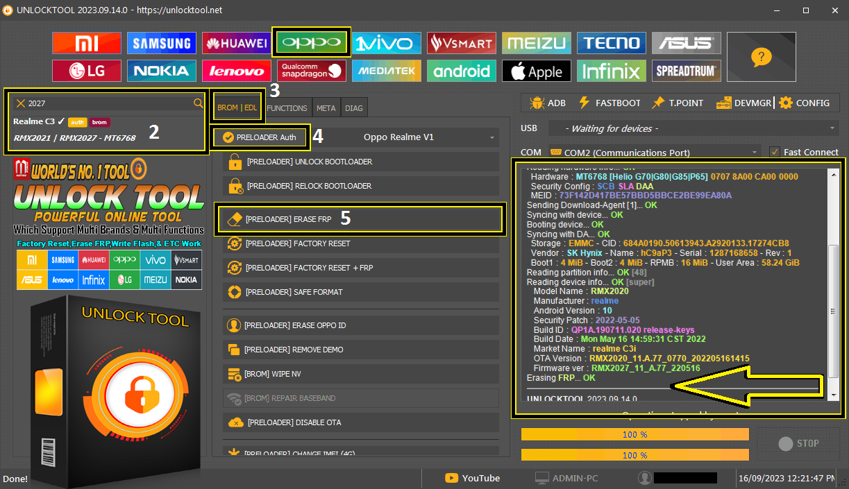
Task: Click [PRELOADER] SAFE FORMAT
Action: click(x=361, y=292)
